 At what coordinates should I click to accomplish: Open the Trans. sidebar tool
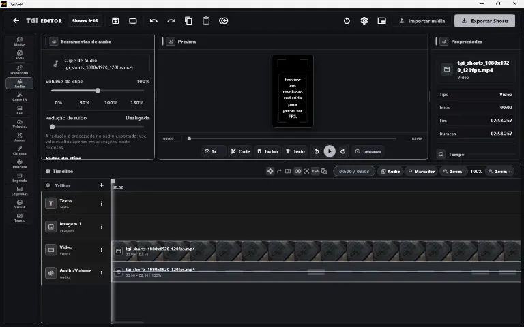coord(19,218)
